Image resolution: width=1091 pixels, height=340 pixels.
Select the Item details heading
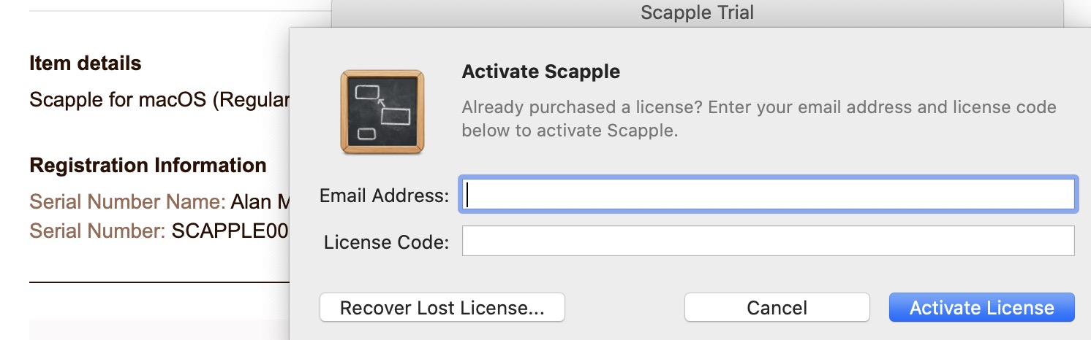[x=86, y=63]
